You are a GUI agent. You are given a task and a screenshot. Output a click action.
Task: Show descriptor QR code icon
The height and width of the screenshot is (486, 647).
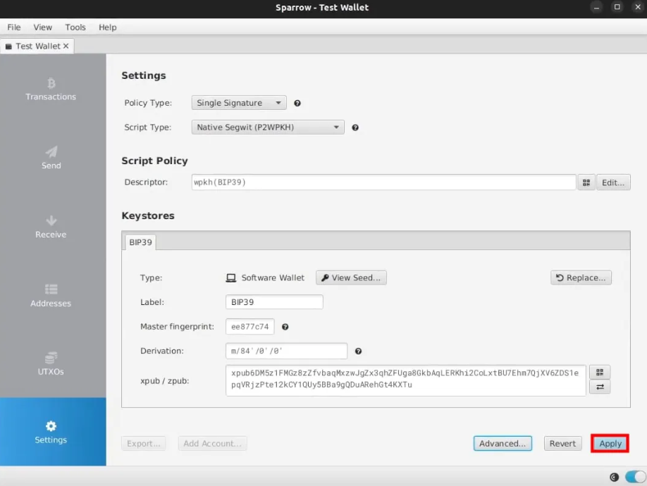(x=586, y=182)
